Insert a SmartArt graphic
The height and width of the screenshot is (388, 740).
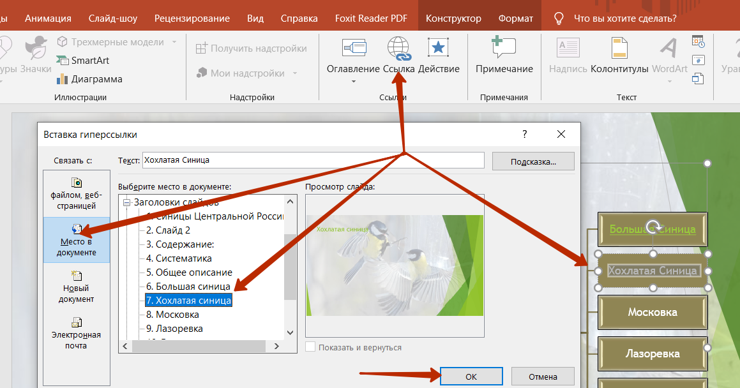[83, 61]
